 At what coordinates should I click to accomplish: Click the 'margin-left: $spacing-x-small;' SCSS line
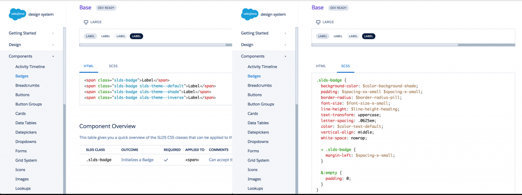[x=360, y=155]
